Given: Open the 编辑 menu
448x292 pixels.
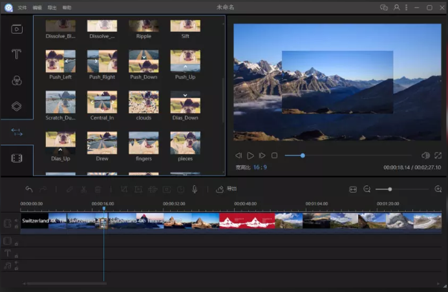Looking at the screenshot, I should (37, 8).
